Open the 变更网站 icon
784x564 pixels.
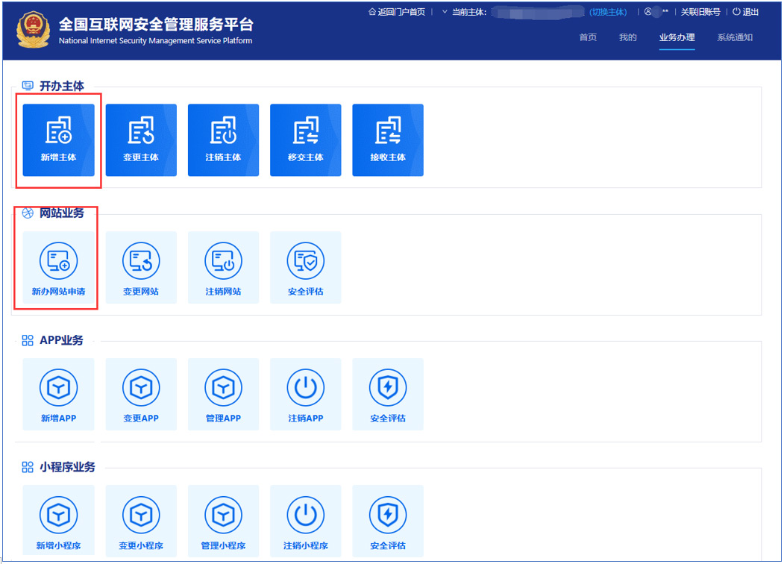[141, 267]
